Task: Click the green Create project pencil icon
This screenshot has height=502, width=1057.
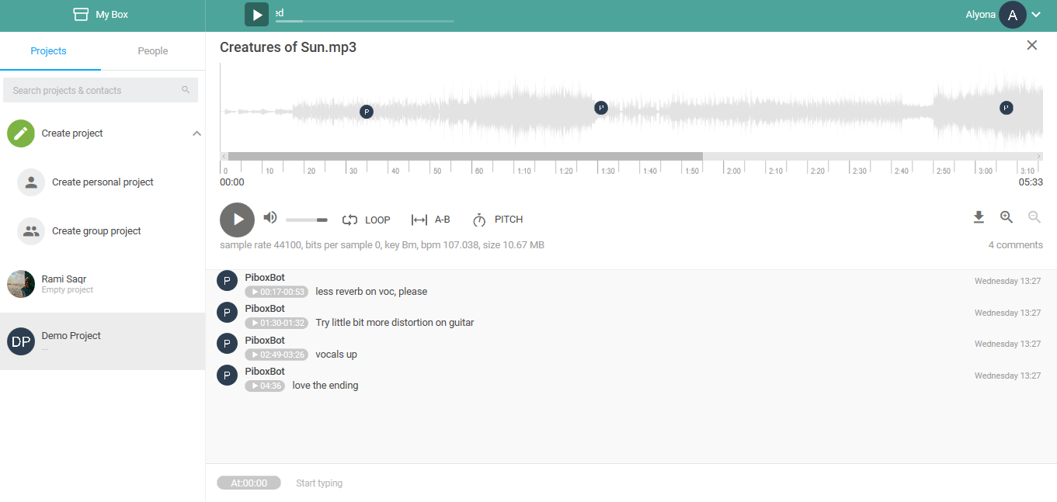Action: point(21,133)
